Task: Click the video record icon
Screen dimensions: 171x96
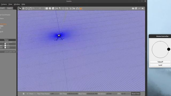Action: tap(143, 8)
